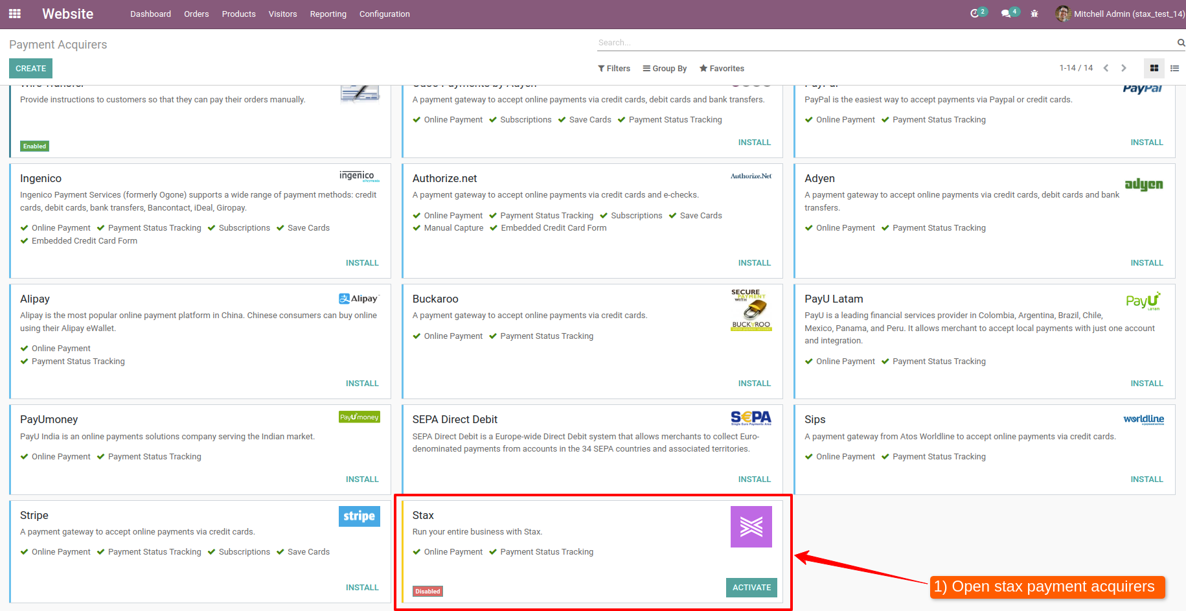The height and width of the screenshot is (611, 1186).
Task: Open the Configuration menu
Action: [384, 14]
